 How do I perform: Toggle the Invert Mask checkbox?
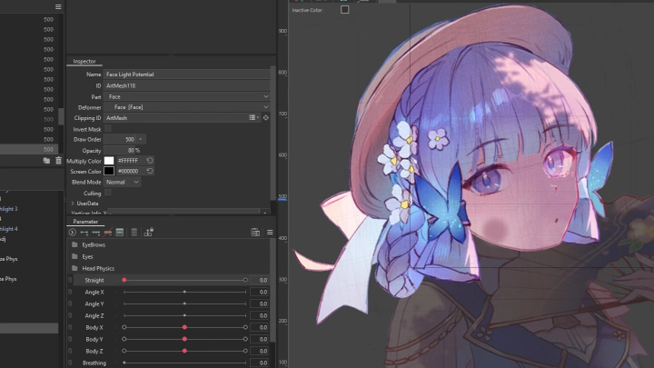tap(108, 129)
